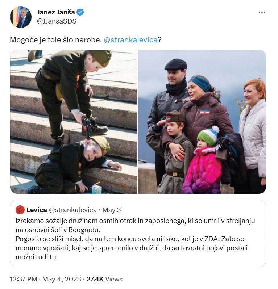Click the tweet text "Mogoče je tole šlo narobe"

click(x=56, y=40)
